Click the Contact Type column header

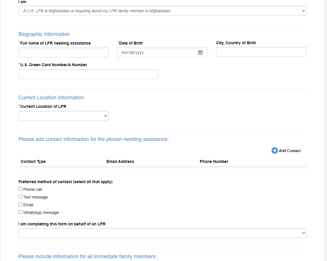pos(33,161)
